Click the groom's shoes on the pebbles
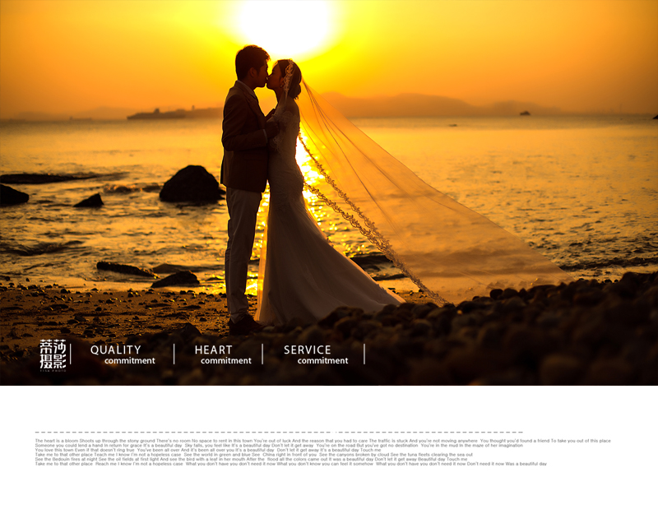Image resolution: width=658 pixels, height=519 pixels. coord(244,326)
